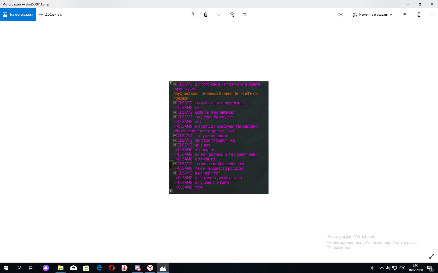Open Opera browser from taskbar

coord(112,268)
